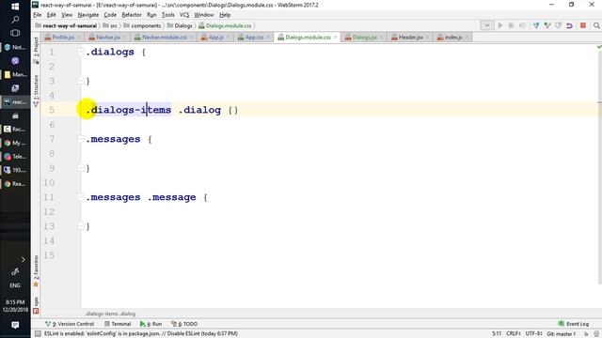
Task: Click the green Run play icon
Action: [x=499, y=25]
